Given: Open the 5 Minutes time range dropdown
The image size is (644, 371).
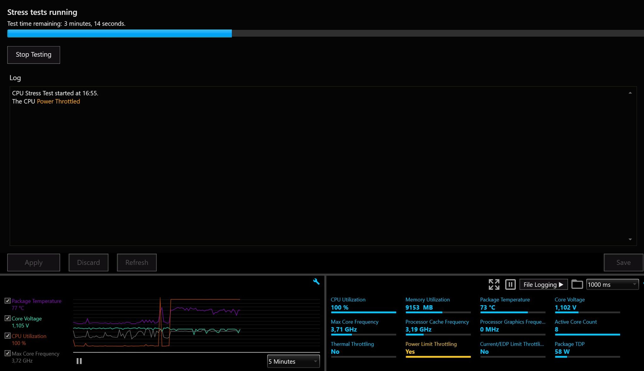Looking at the screenshot, I should (293, 361).
